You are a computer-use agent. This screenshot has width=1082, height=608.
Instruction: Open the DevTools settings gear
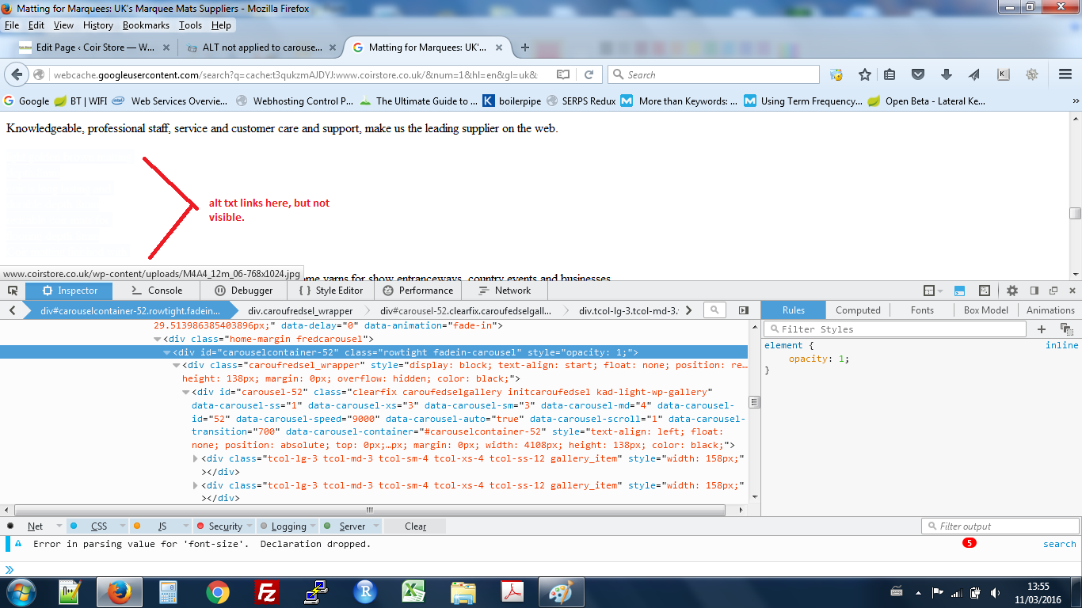1012,291
